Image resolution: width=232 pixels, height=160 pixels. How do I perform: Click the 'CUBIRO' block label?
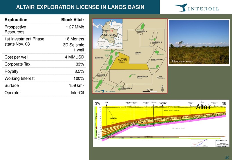[x=138, y=53]
